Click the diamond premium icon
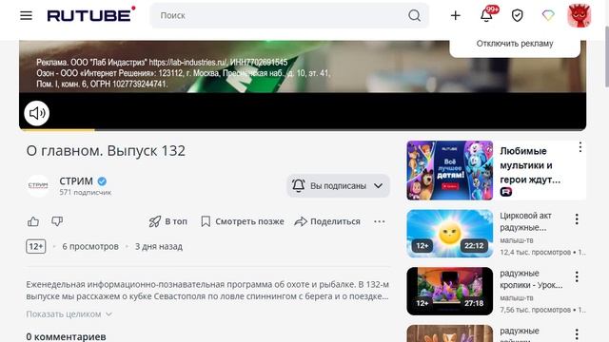The width and height of the screenshot is (609, 342). click(x=548, y=15)
